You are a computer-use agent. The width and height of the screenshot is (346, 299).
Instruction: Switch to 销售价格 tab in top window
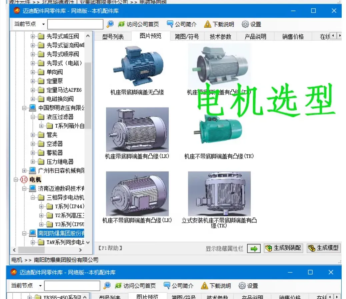(x=293, y=37)
